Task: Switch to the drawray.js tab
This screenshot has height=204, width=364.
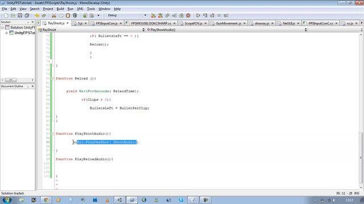Action: 262,23
